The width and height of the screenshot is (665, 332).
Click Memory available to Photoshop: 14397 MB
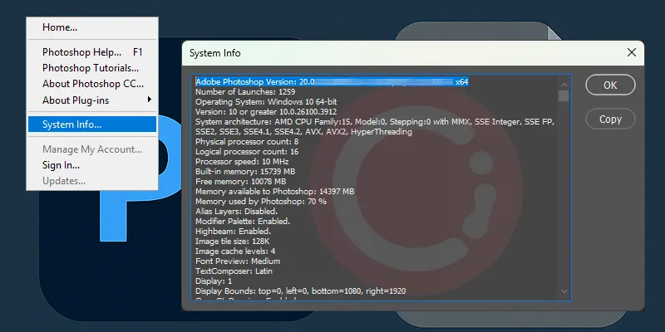274,192
